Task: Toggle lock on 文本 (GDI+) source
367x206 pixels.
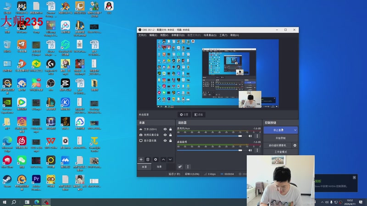Action: click(x=170, y=129)
